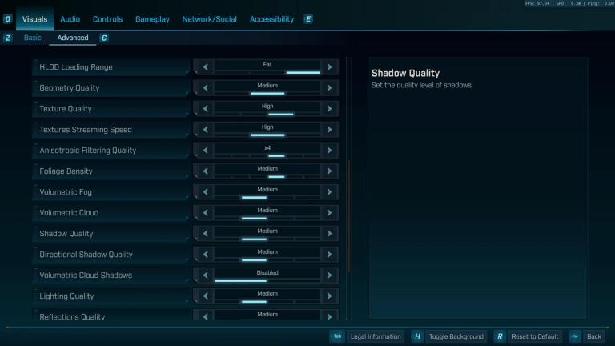Screen dimensions: 615x346
Task: Click the Toggle Background button
Action: tap(456, 336)
